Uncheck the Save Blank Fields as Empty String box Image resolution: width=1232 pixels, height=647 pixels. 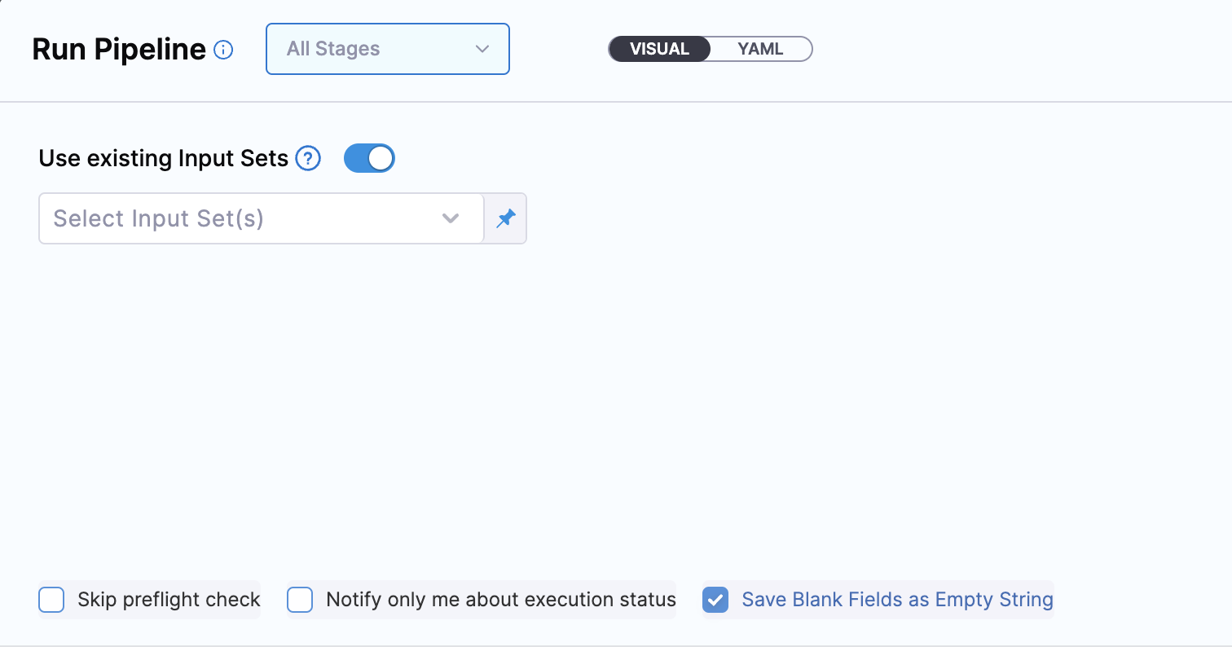click(715, 600)
